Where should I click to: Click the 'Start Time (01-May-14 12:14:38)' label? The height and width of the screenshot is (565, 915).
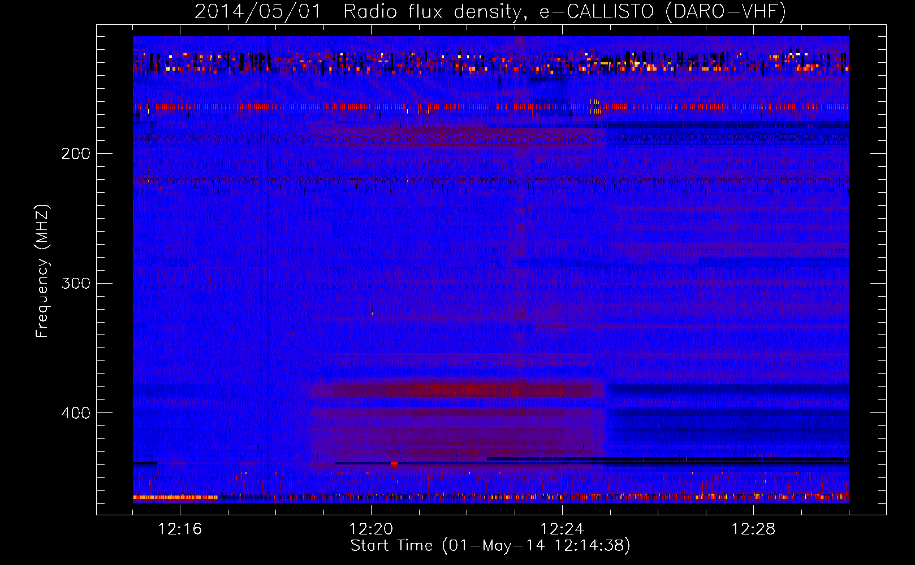coord(490,546)
